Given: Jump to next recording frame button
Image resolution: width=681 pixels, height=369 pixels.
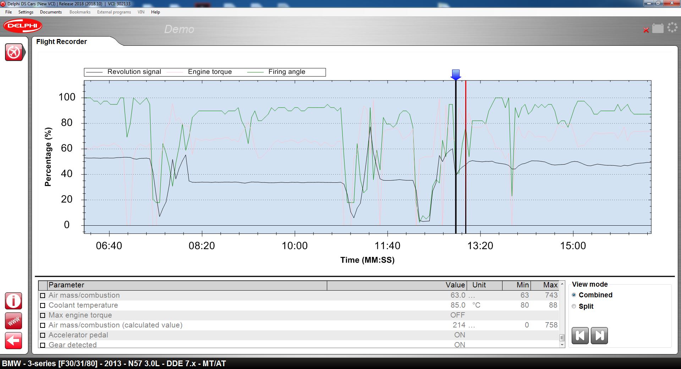Looking at the screenshot, I should tap(599, 336).
